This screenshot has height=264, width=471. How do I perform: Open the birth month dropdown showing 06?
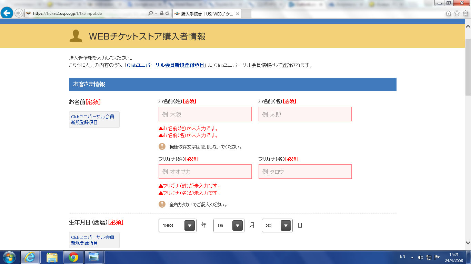click(229, 225)
